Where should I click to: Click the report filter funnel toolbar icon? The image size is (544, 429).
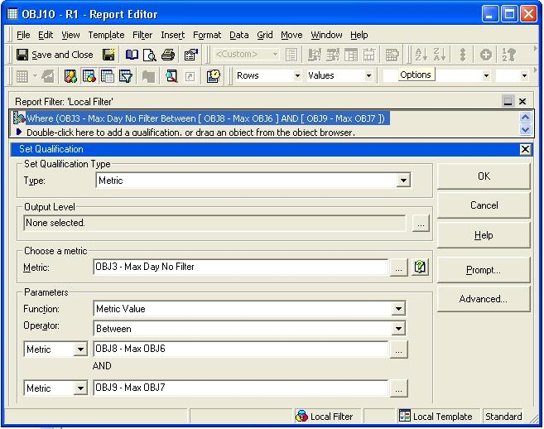pyautogui.click(x=125, y=75)
